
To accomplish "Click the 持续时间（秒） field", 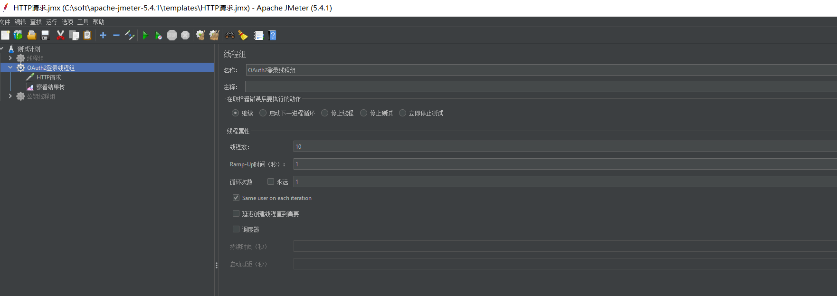I will (x=565, y=246).
